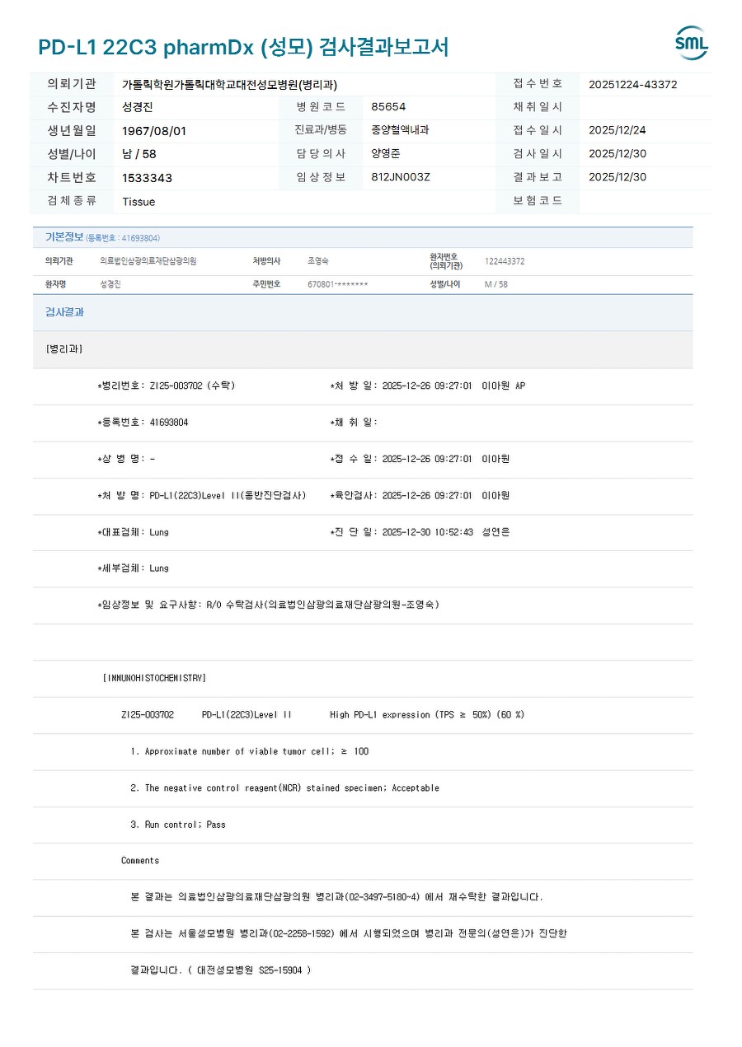The width and height of the screenshot is (742, 1047).
Task: Click the Comments heading
Action: (x=140, y=861)
